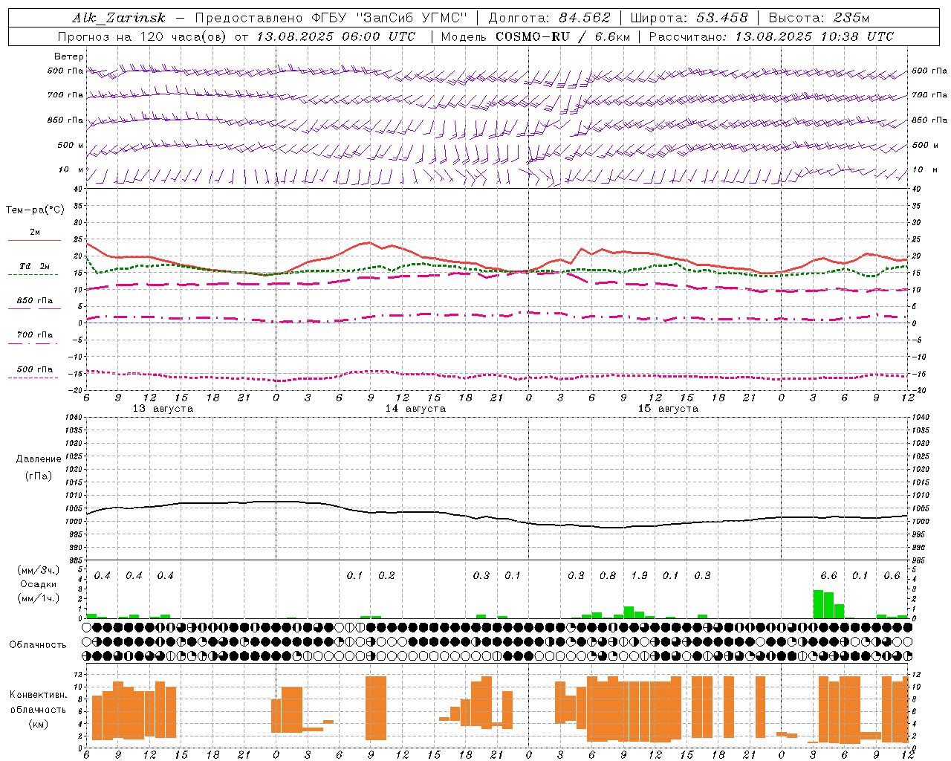Click the '15 августа' date label

click(668, 409)
